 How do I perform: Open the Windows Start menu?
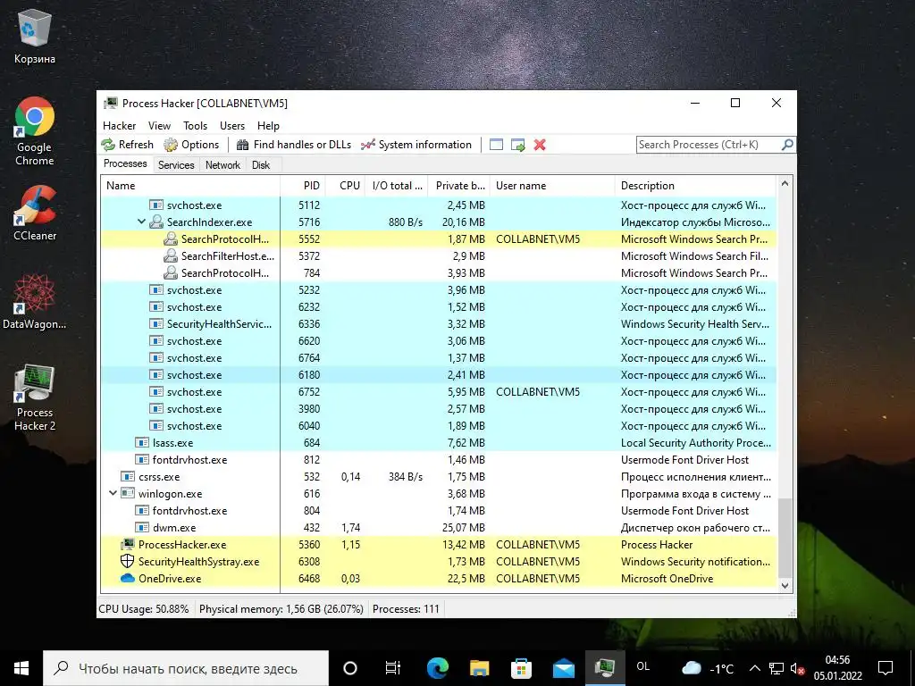[x=21, y=668]
